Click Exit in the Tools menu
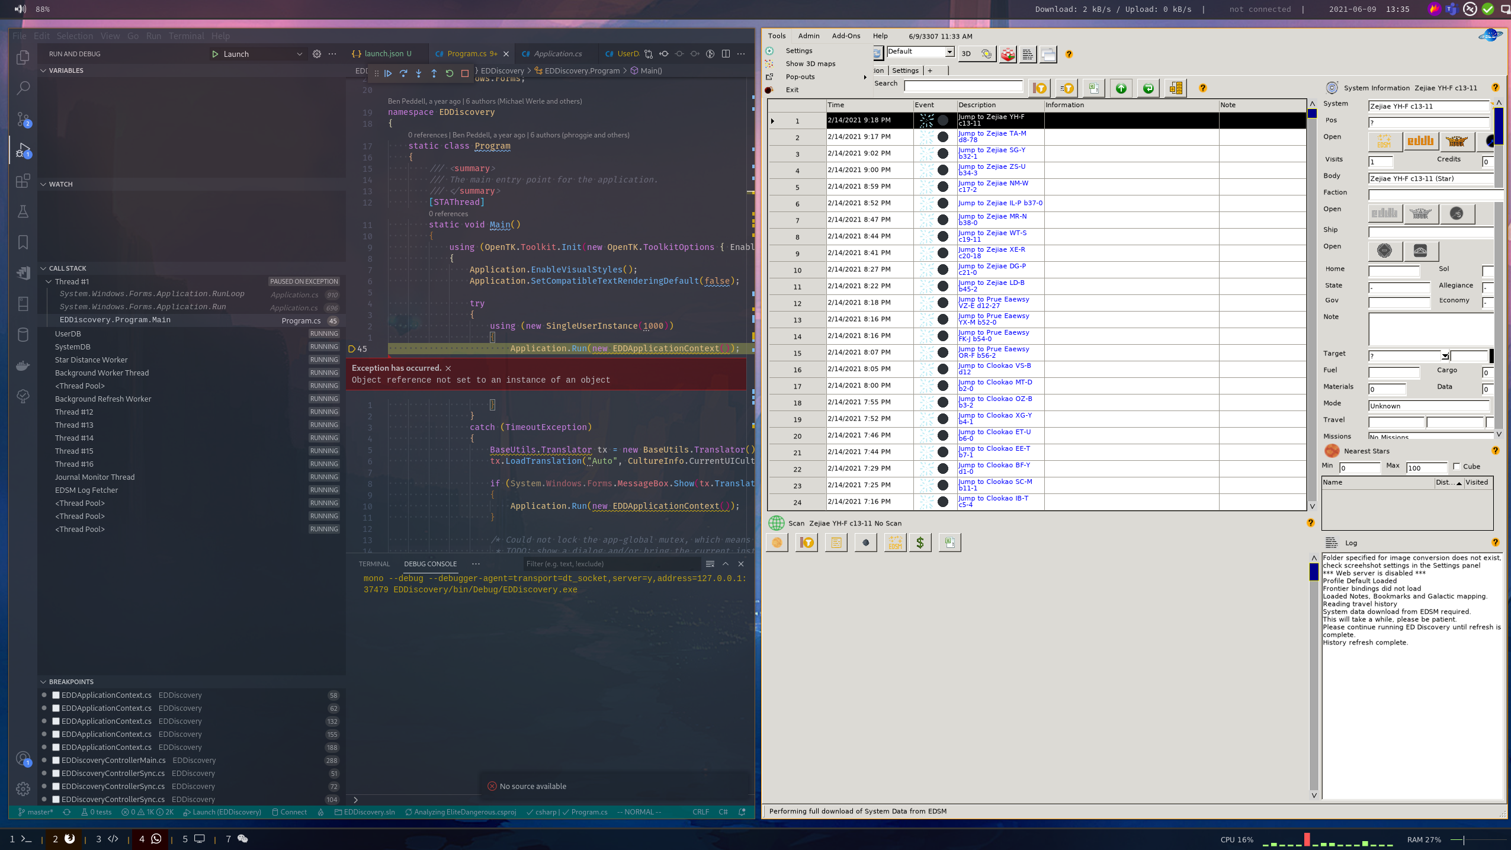 pos(792,89)
